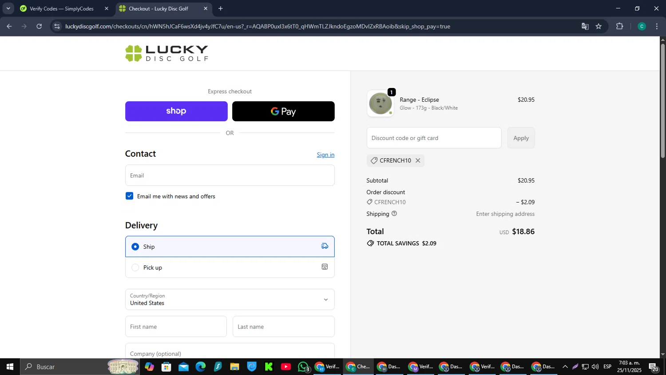Uncheck Email me with news and offers
Viewport: 666px width, 375px height.
click(x=129, y=196)
